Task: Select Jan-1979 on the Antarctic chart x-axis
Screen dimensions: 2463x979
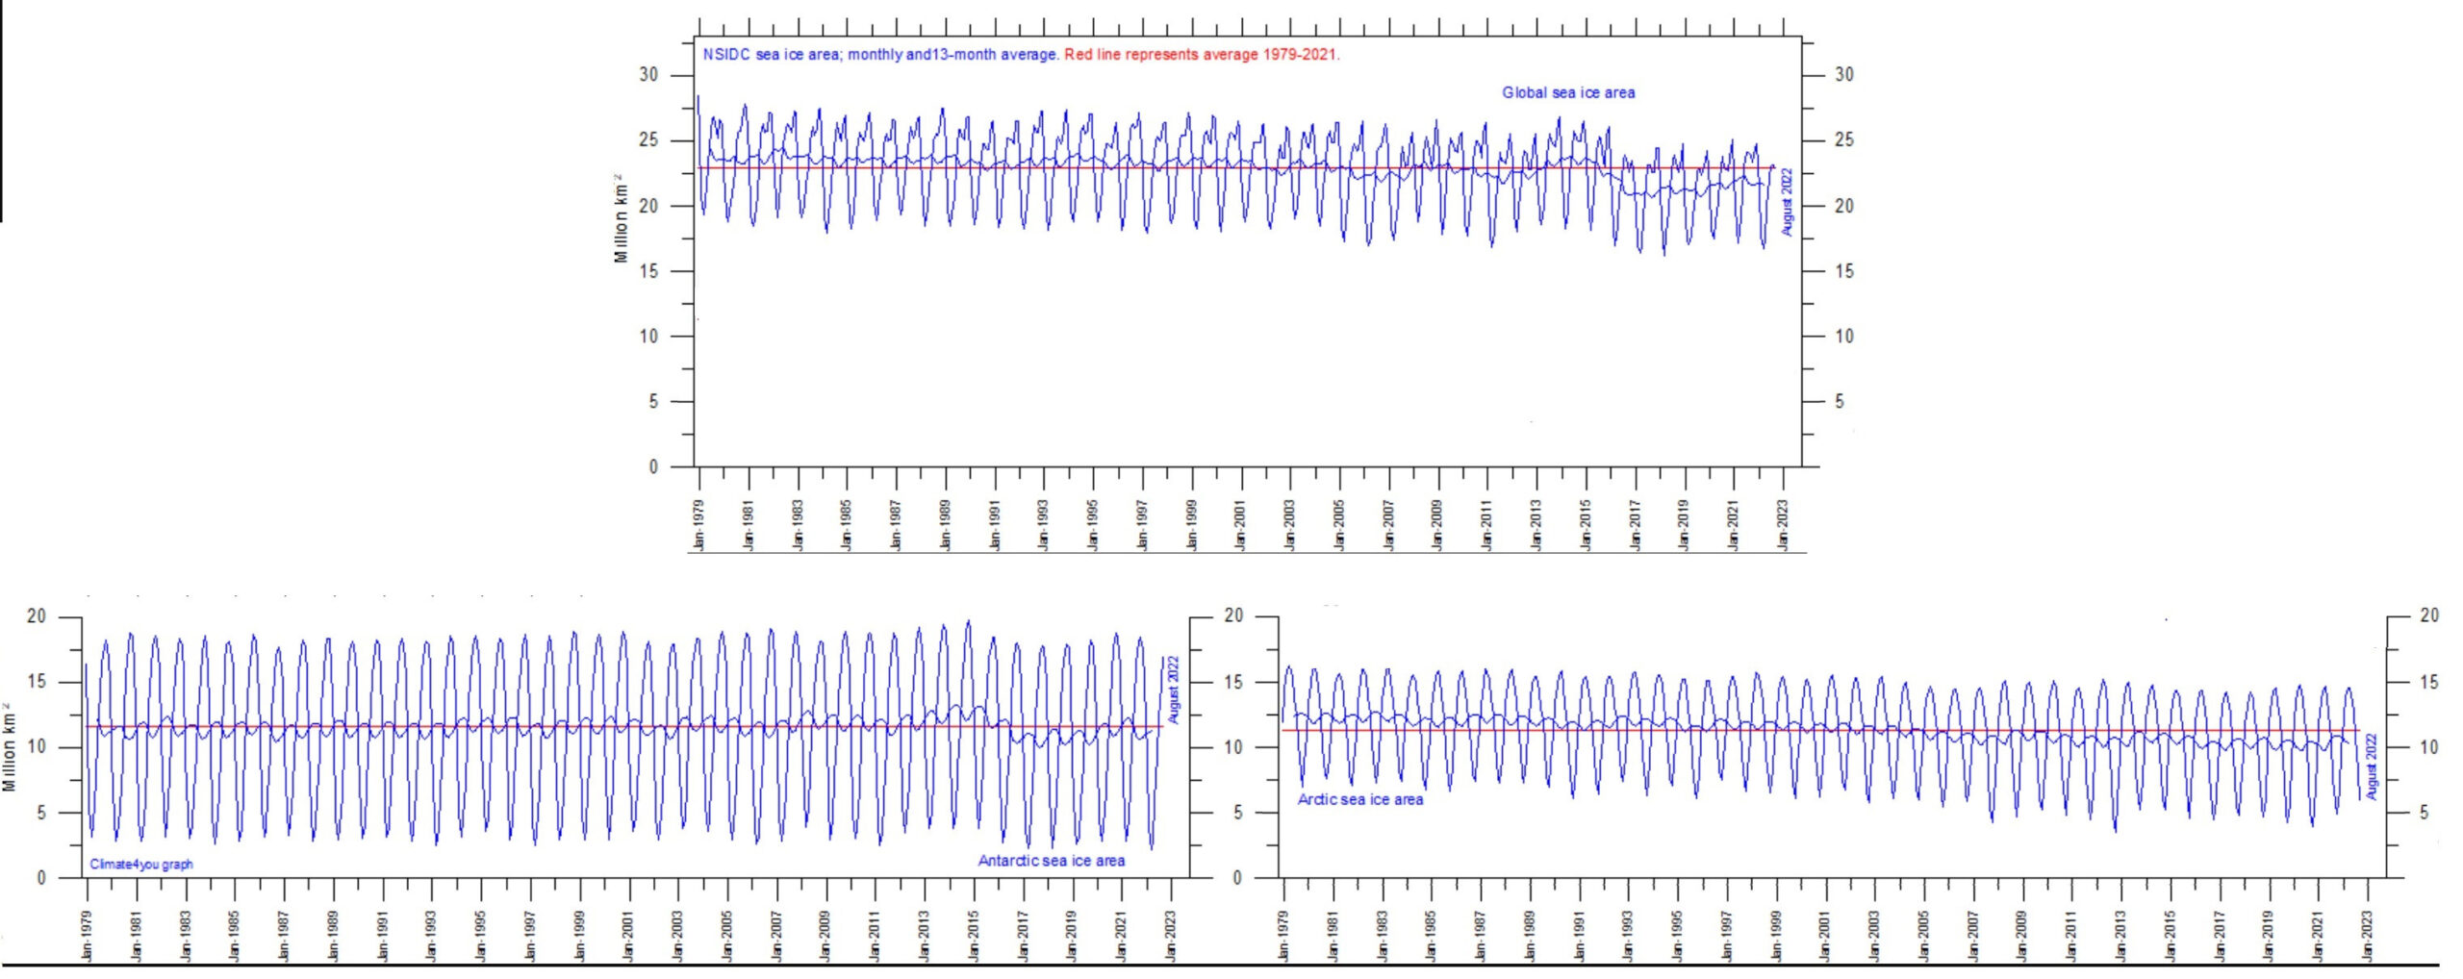Action: [x=88, y=936]
